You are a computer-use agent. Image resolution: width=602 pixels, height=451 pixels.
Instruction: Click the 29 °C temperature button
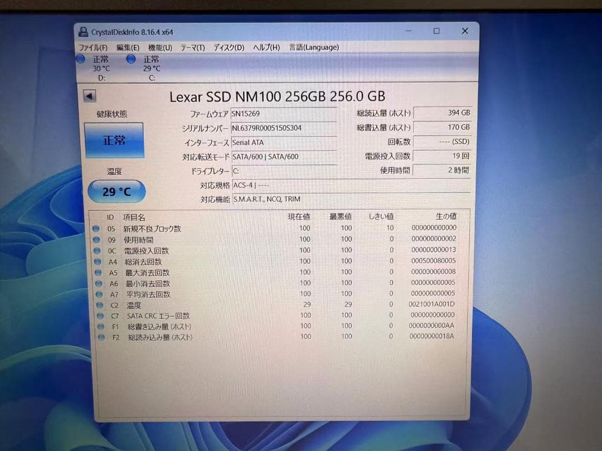pyautogui.click(x=116, y=191)
